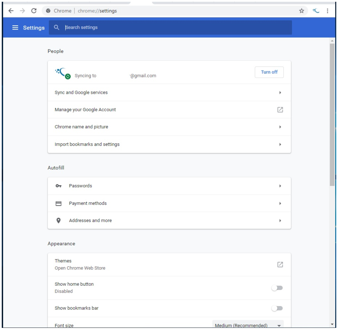Screen dimensions: 338x330
Task: Click the Syncing to gmail.com text
Action: [115, 76]
